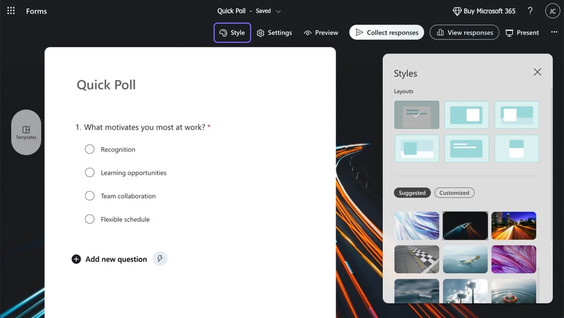This screenshot has width=564, height=318.
Task: Open the app launcher waffle icon
Action: pos(11,11)
